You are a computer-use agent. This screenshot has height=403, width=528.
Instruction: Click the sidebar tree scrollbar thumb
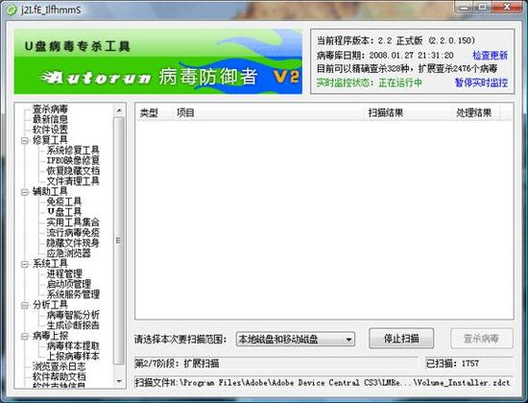click(x=119, y=241)
